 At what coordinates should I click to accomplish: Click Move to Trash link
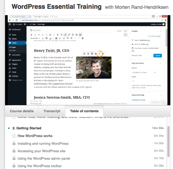137,55
